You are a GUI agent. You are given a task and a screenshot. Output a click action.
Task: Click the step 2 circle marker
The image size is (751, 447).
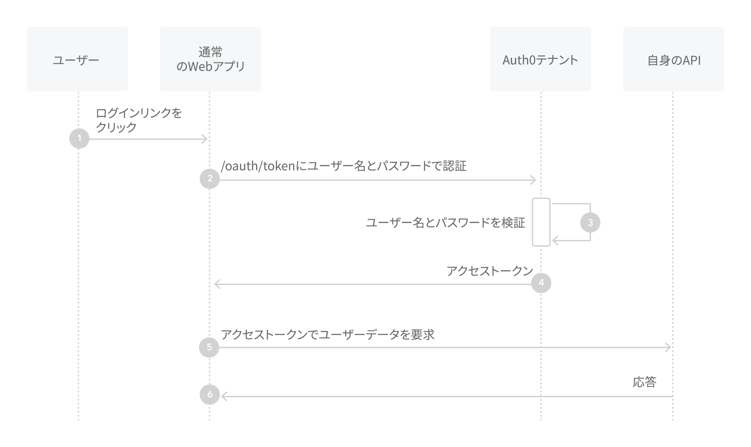tap(210, 178)
